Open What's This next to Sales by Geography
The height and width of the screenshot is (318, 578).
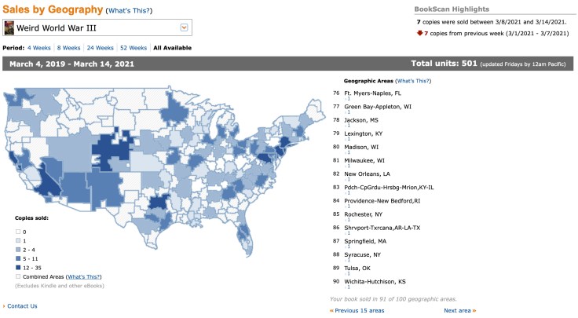(x=129, y=11)
